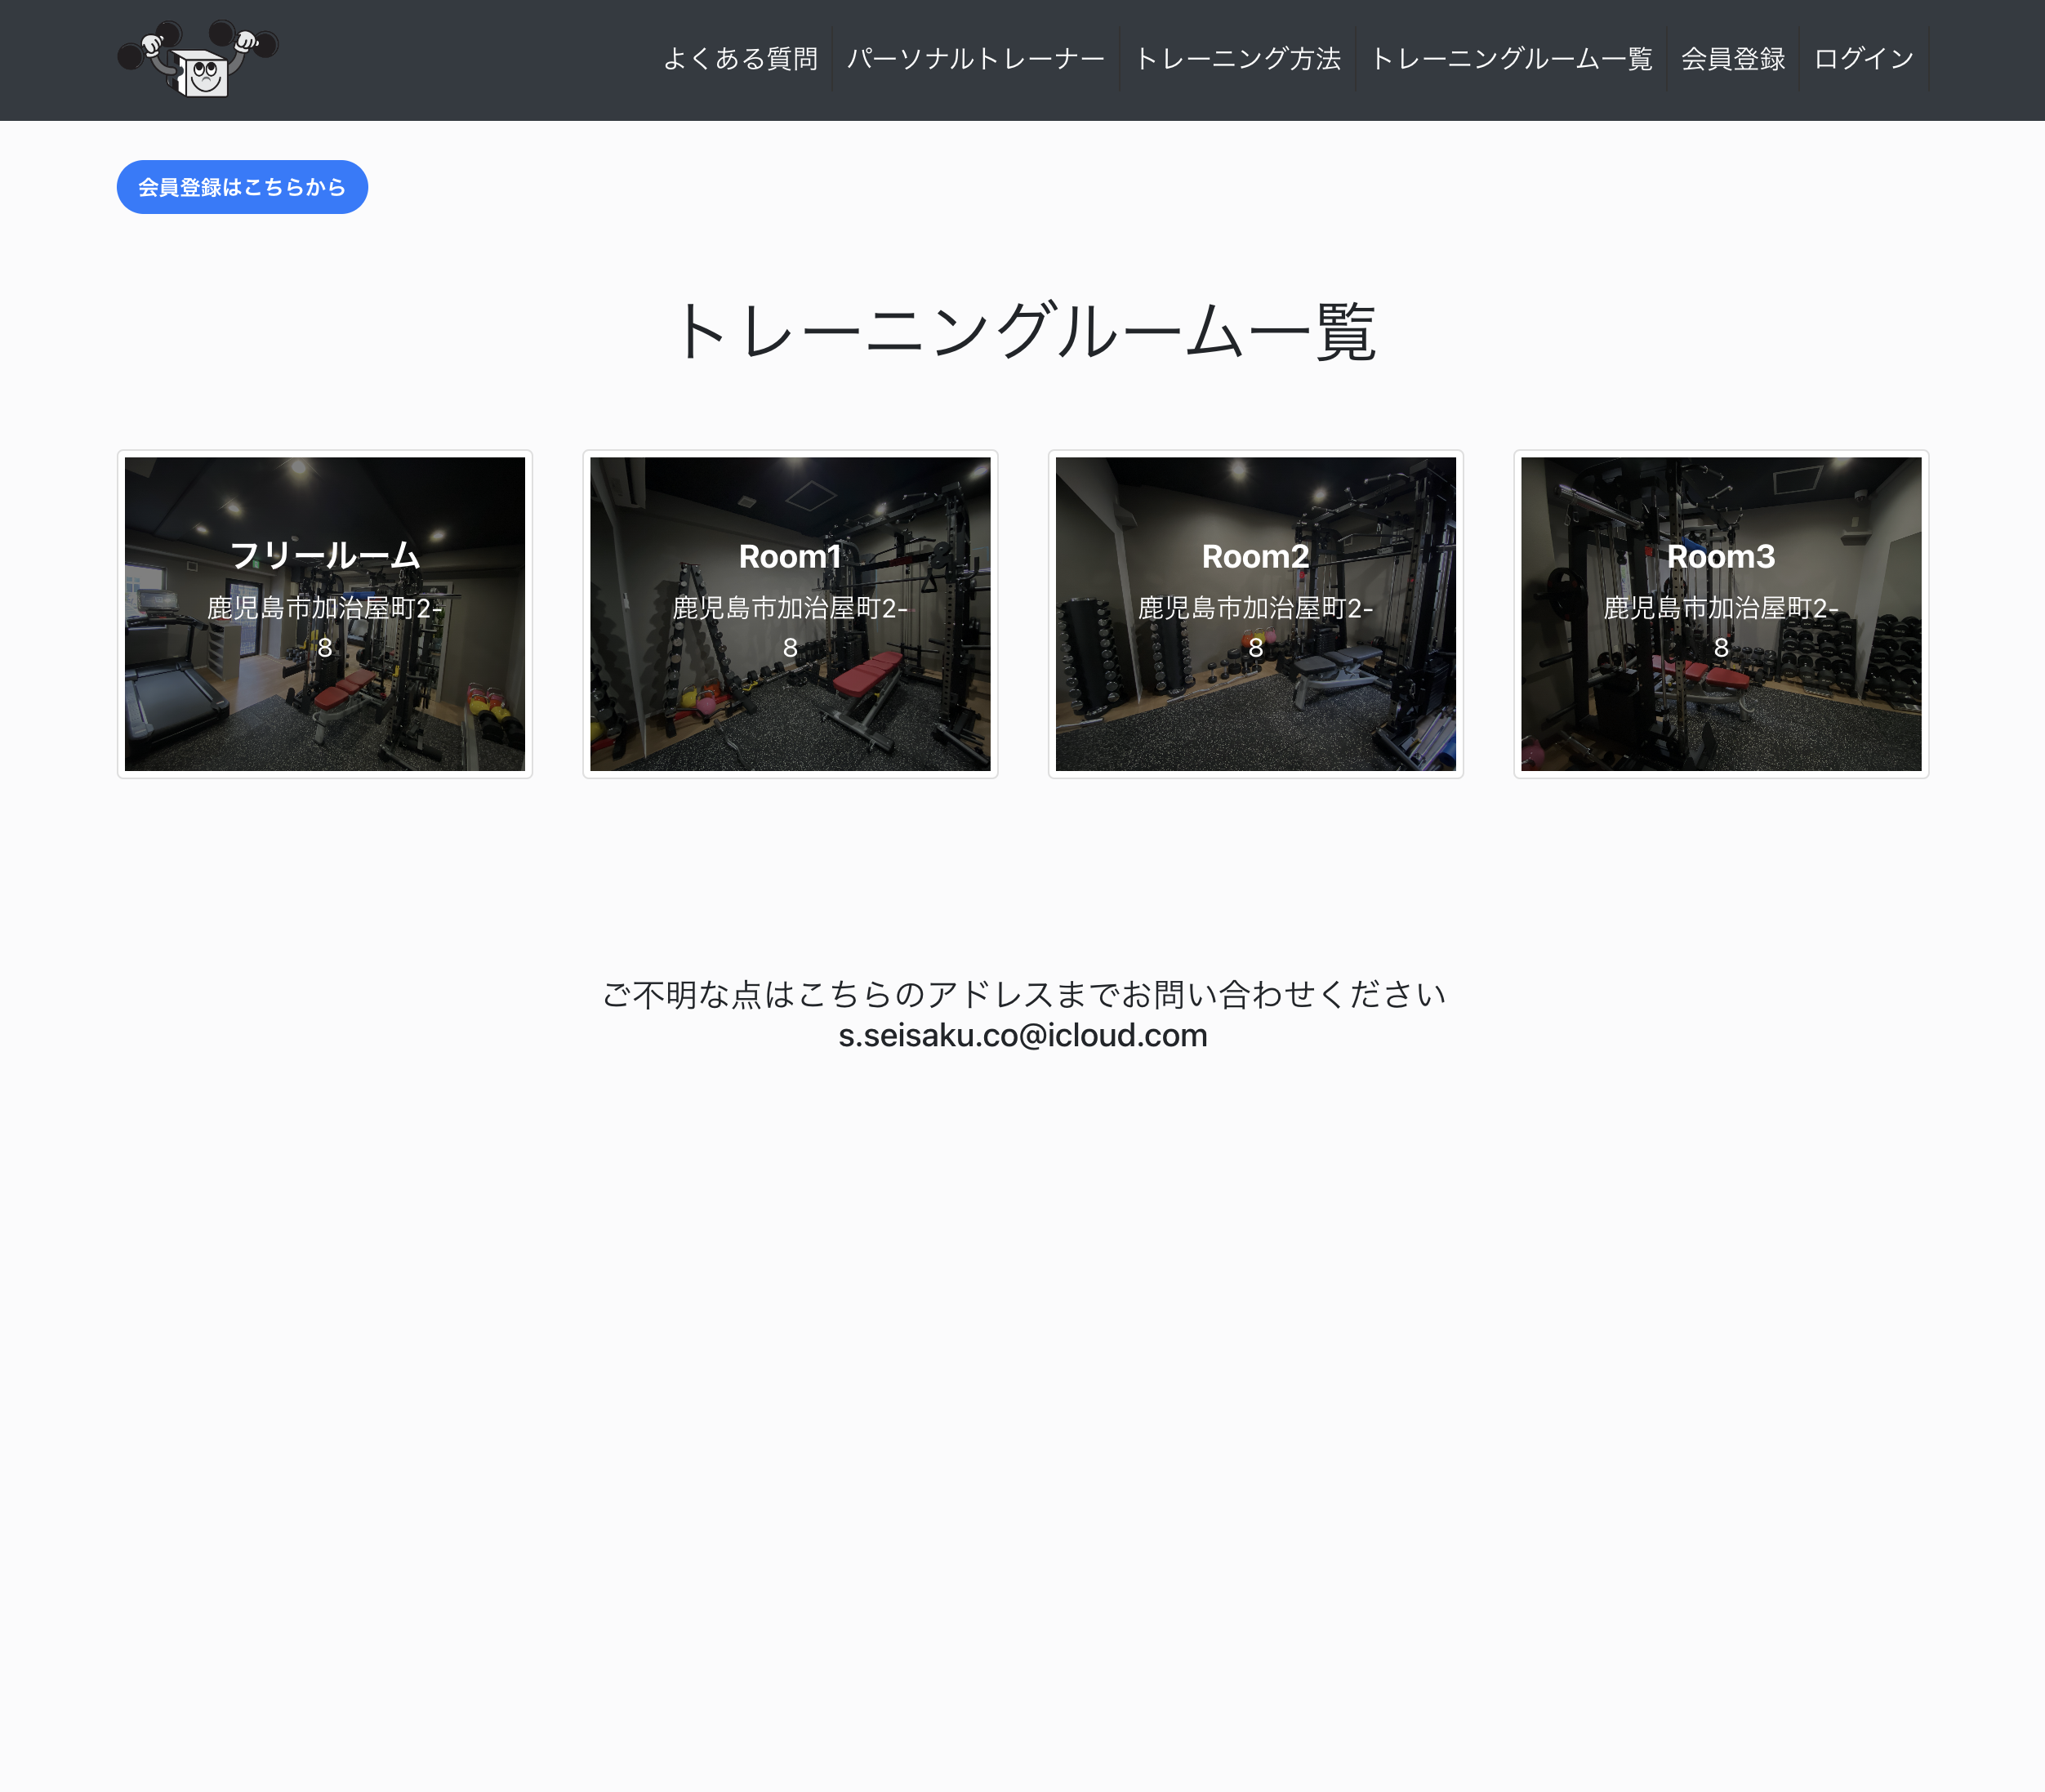Click the Room1 title text
2045x1792 pixels.
(789, 557)
